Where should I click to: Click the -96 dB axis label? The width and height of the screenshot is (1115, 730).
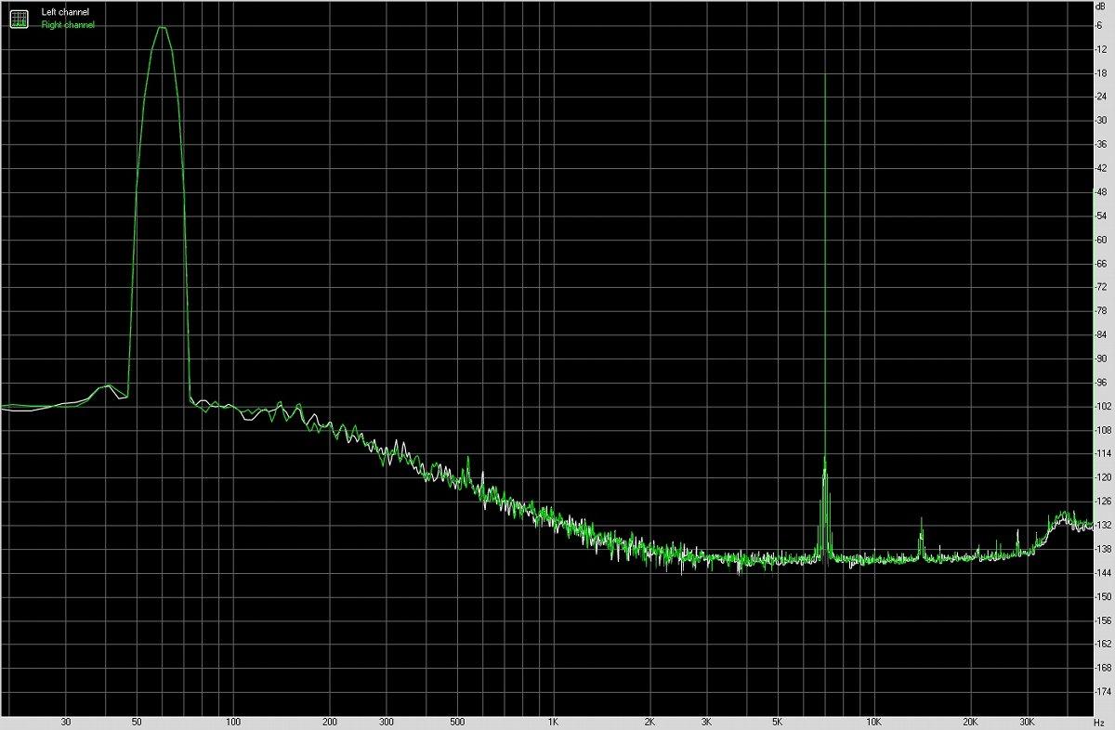1101,382
